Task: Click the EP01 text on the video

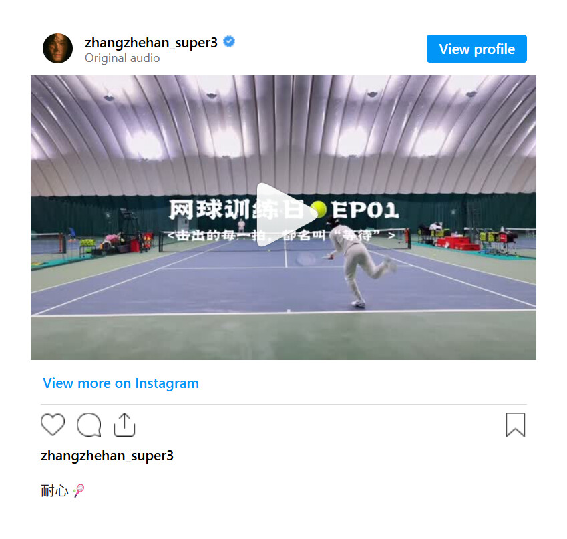Action: (x=365, y=210)
